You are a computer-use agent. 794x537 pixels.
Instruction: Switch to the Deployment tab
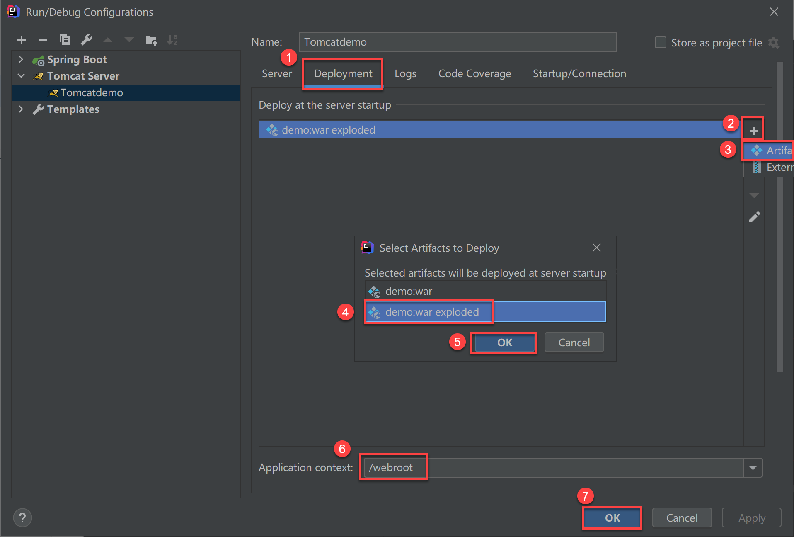click(x=343, y=73)
